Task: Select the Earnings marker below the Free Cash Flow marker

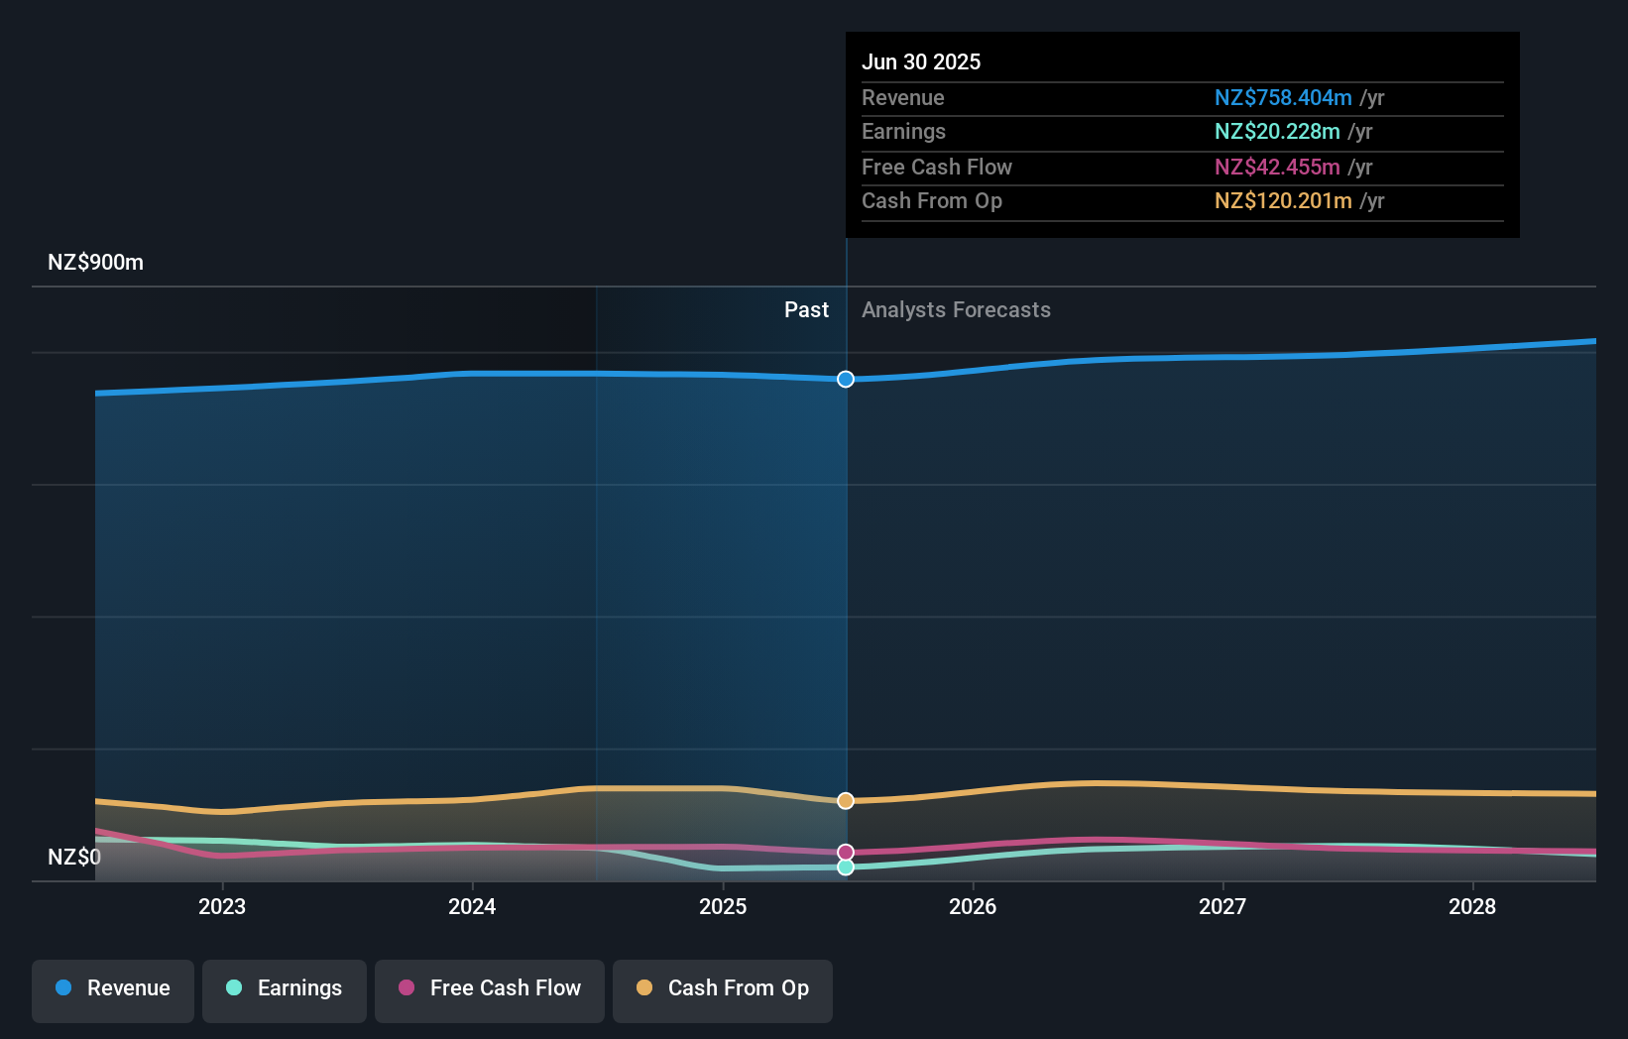Action: [845, 867]
